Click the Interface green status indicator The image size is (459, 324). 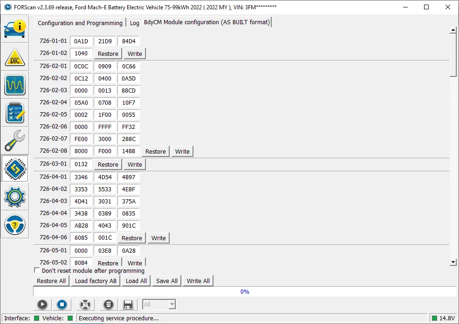[x=37, y=318]
